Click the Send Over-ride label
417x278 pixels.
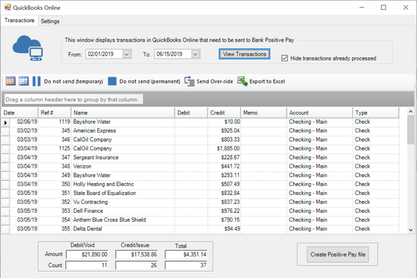[x=215, y=81]
